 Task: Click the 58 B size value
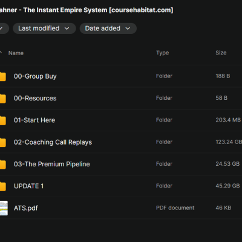coord(221,98)
